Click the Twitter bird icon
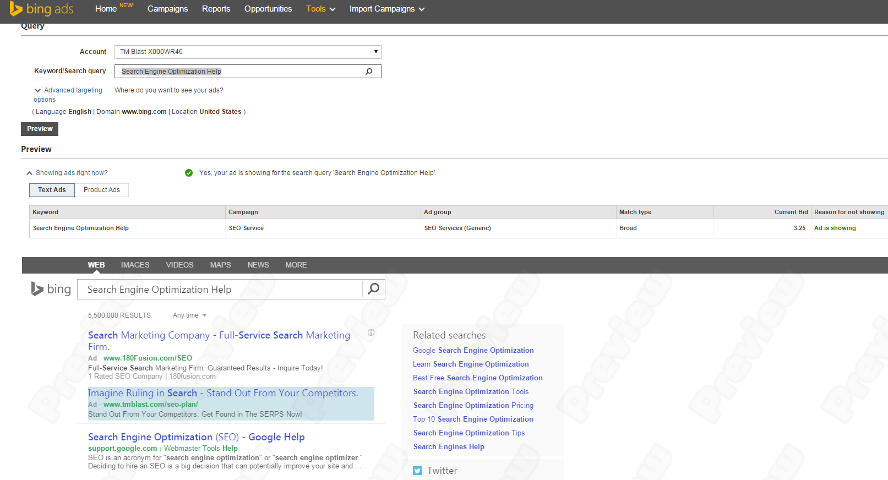Viewport: 888px width, 480px height. 417,471
